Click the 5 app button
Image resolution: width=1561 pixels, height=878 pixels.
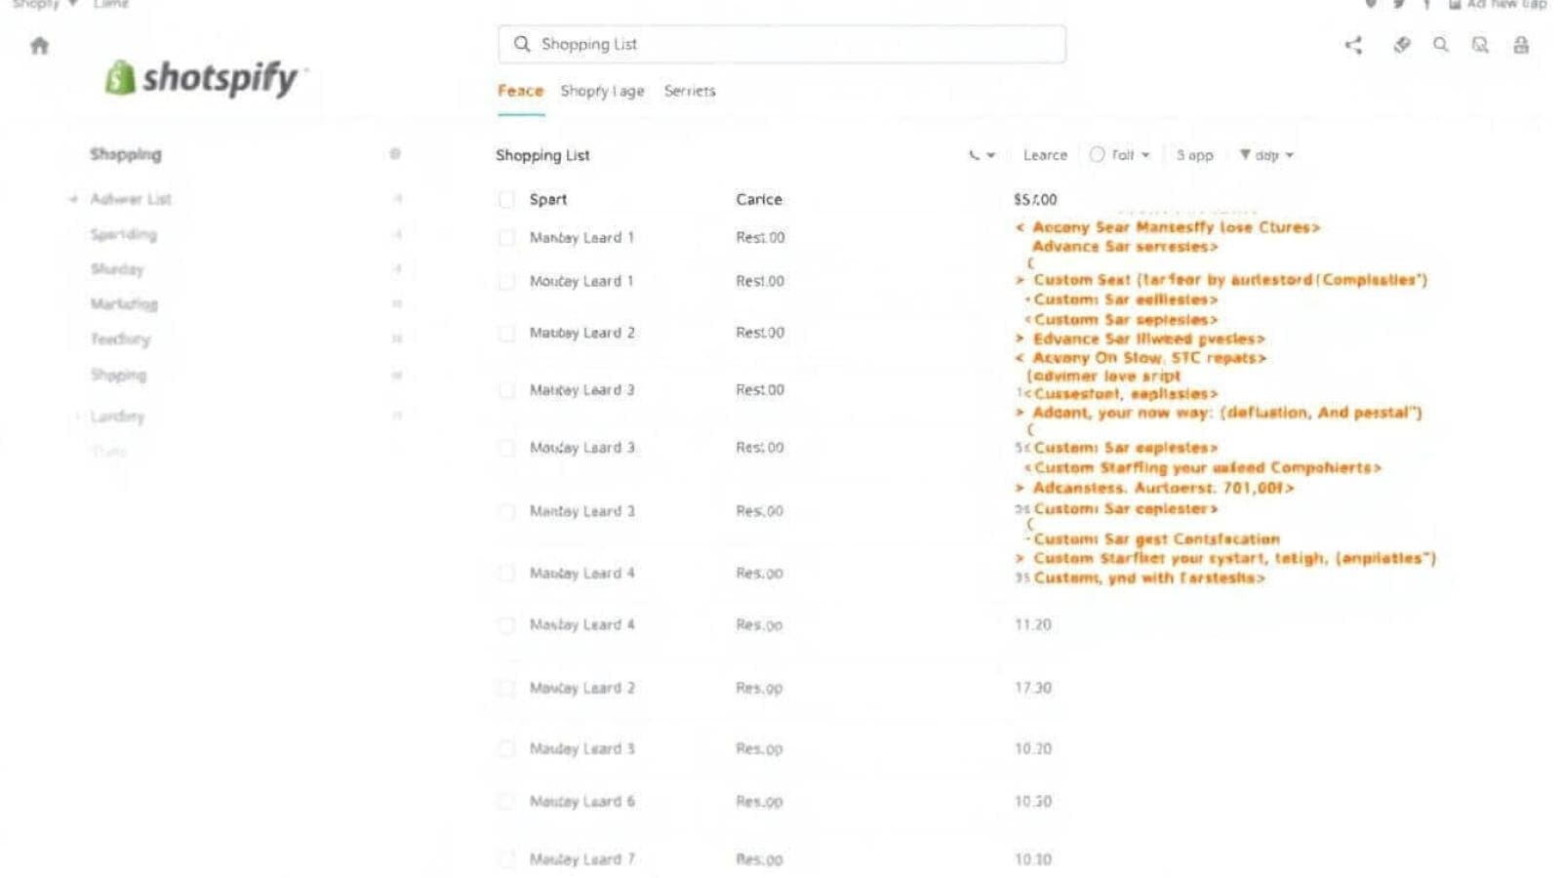(1195, 155)
